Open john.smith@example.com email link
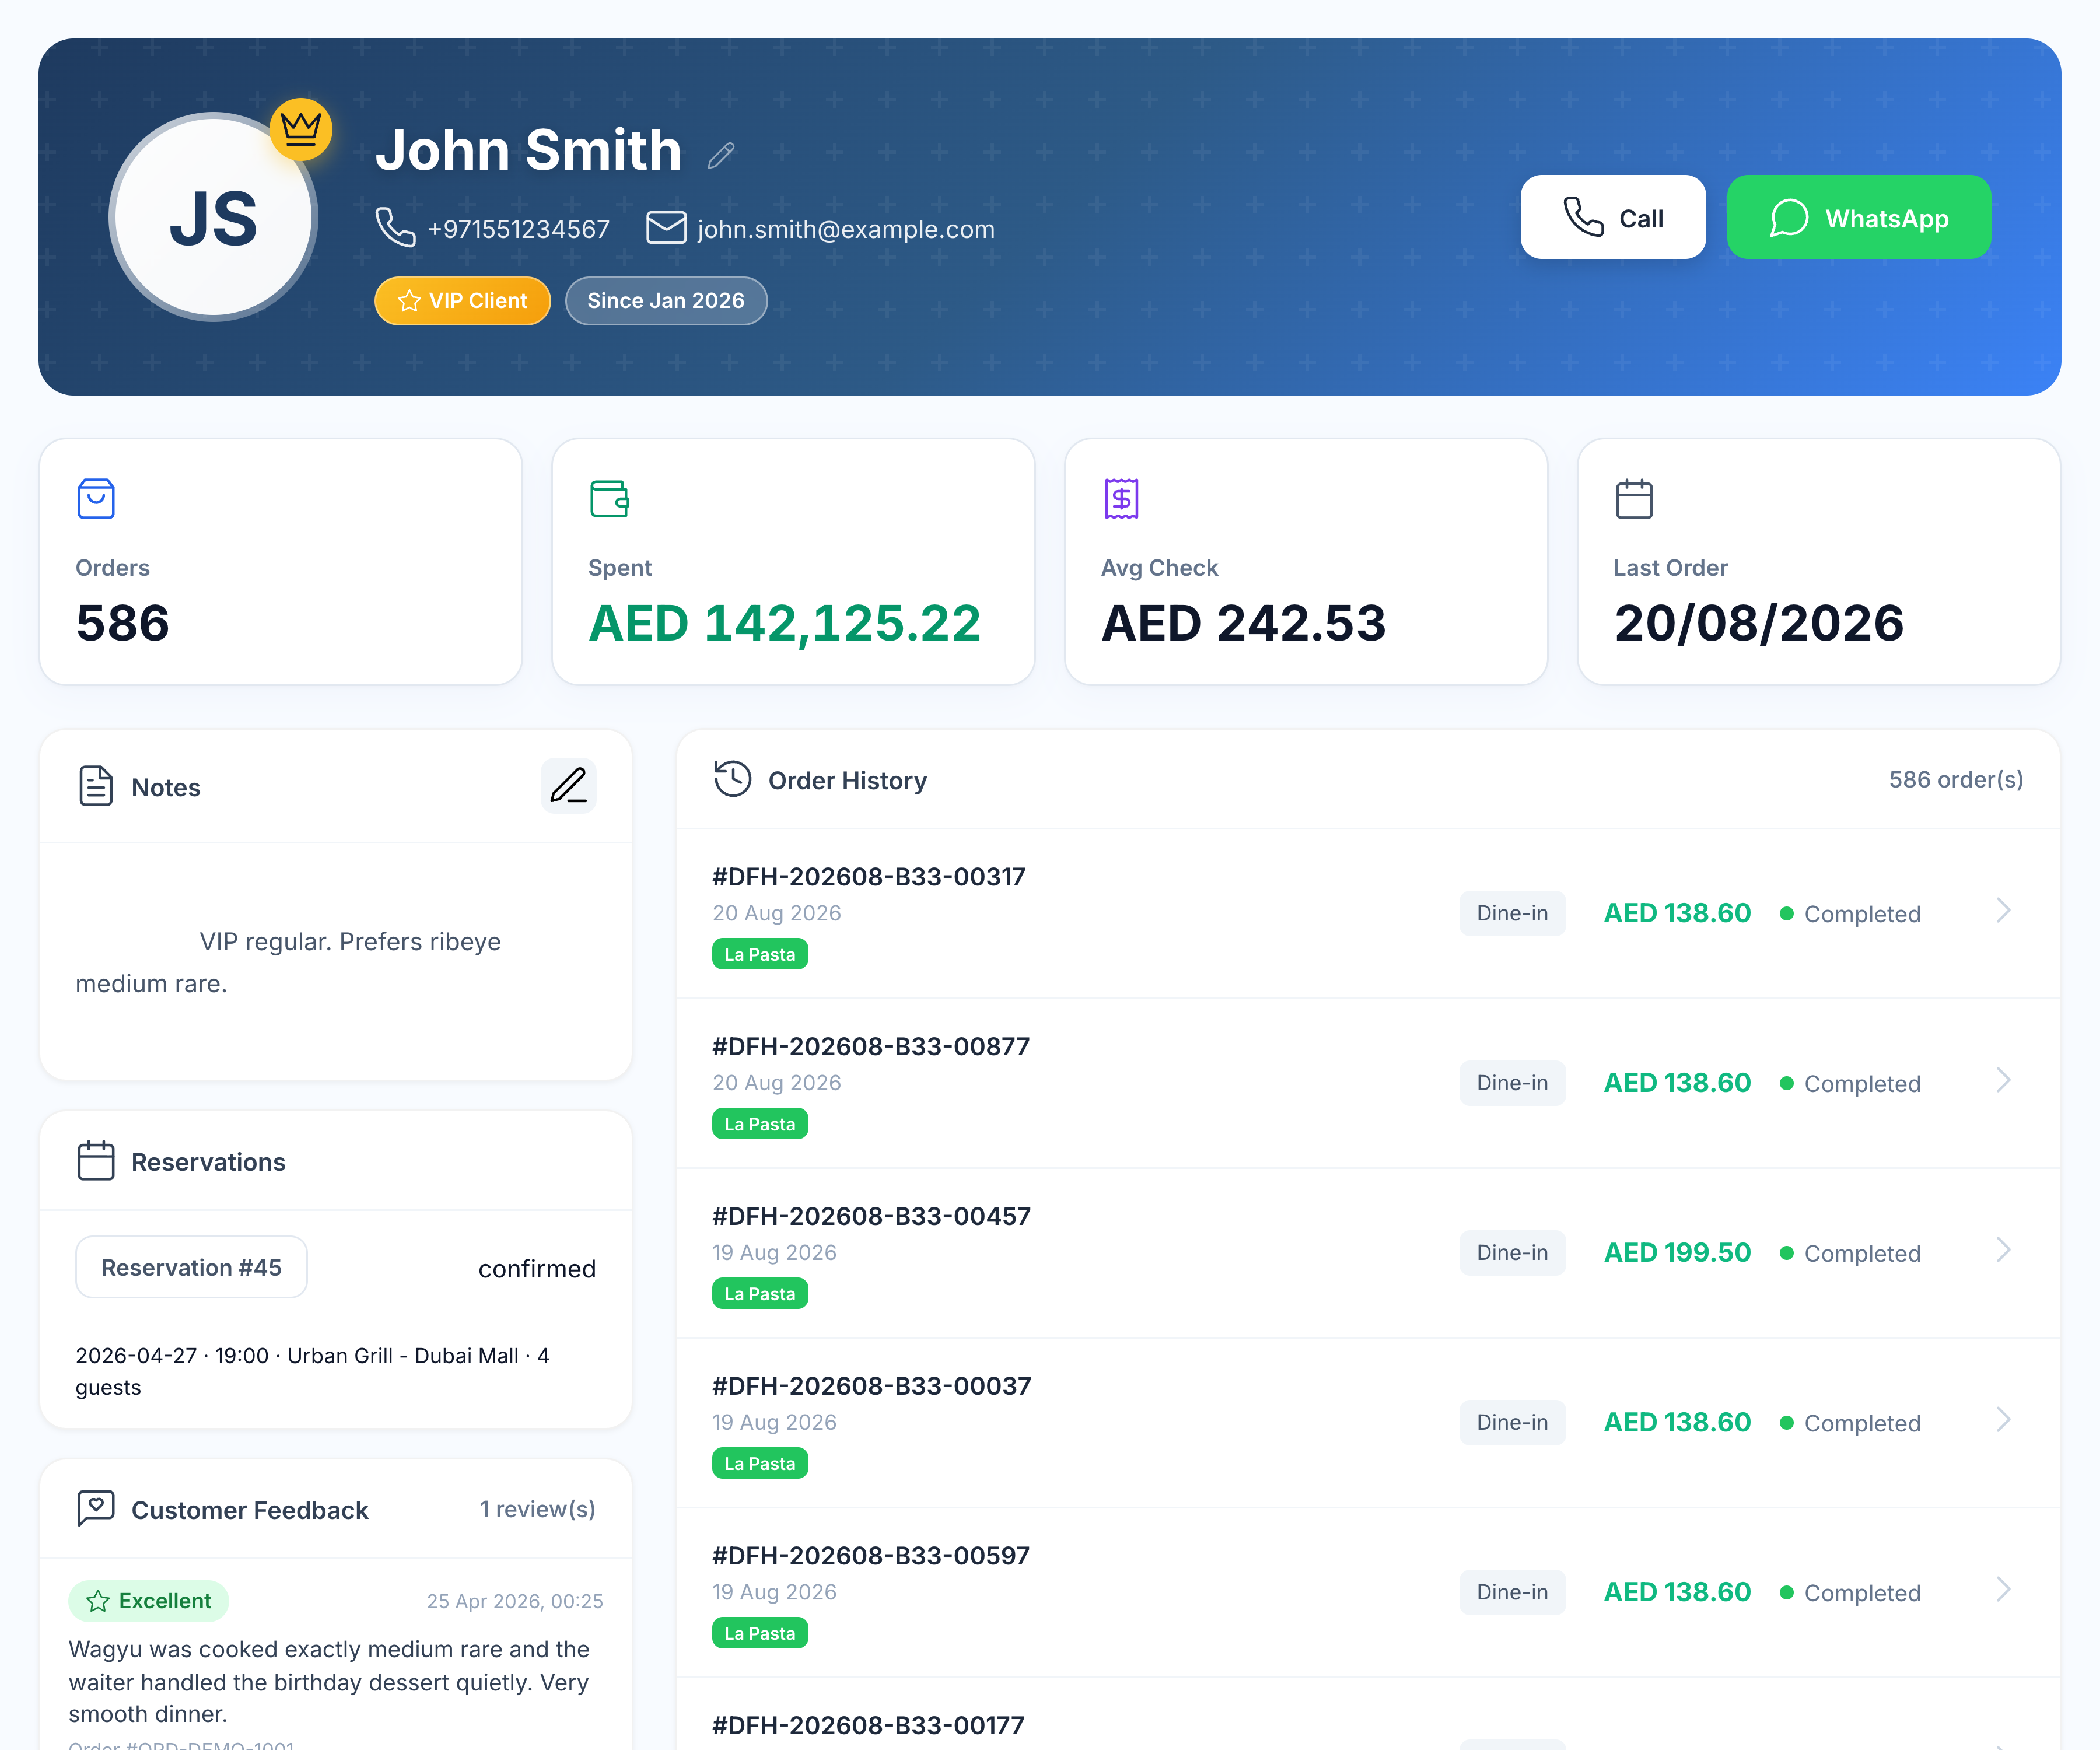The width and height of the screenshot is (2100, 1750). tap(846, 229)
